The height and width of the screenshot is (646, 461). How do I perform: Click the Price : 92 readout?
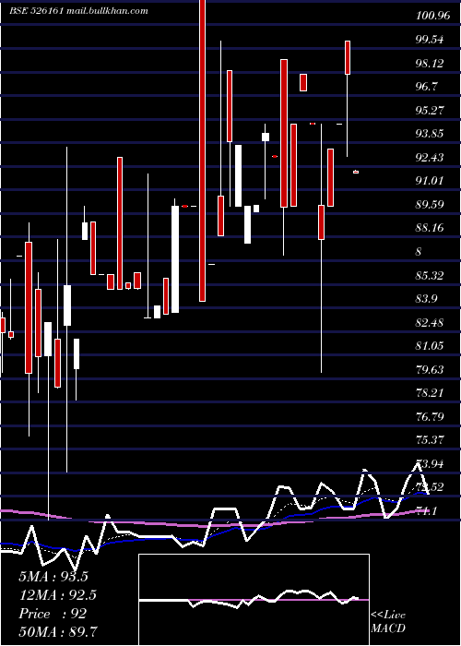point(53,614)
